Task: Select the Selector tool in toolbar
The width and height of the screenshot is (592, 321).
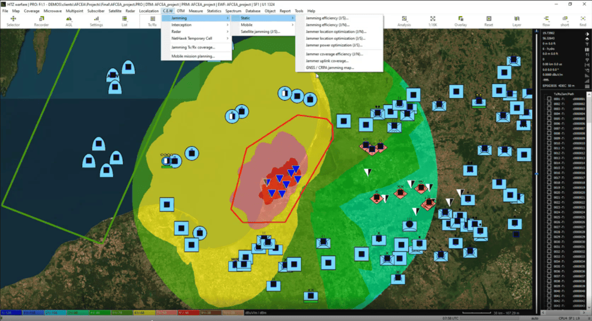Action: pyautogui.click(x=13, y=21)
